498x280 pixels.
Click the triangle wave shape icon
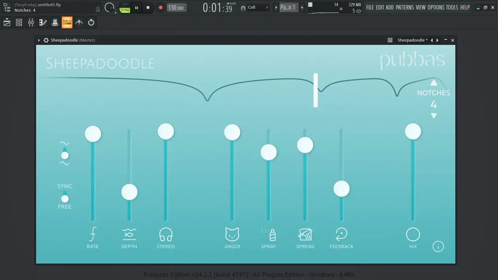[x=65, y=164]
